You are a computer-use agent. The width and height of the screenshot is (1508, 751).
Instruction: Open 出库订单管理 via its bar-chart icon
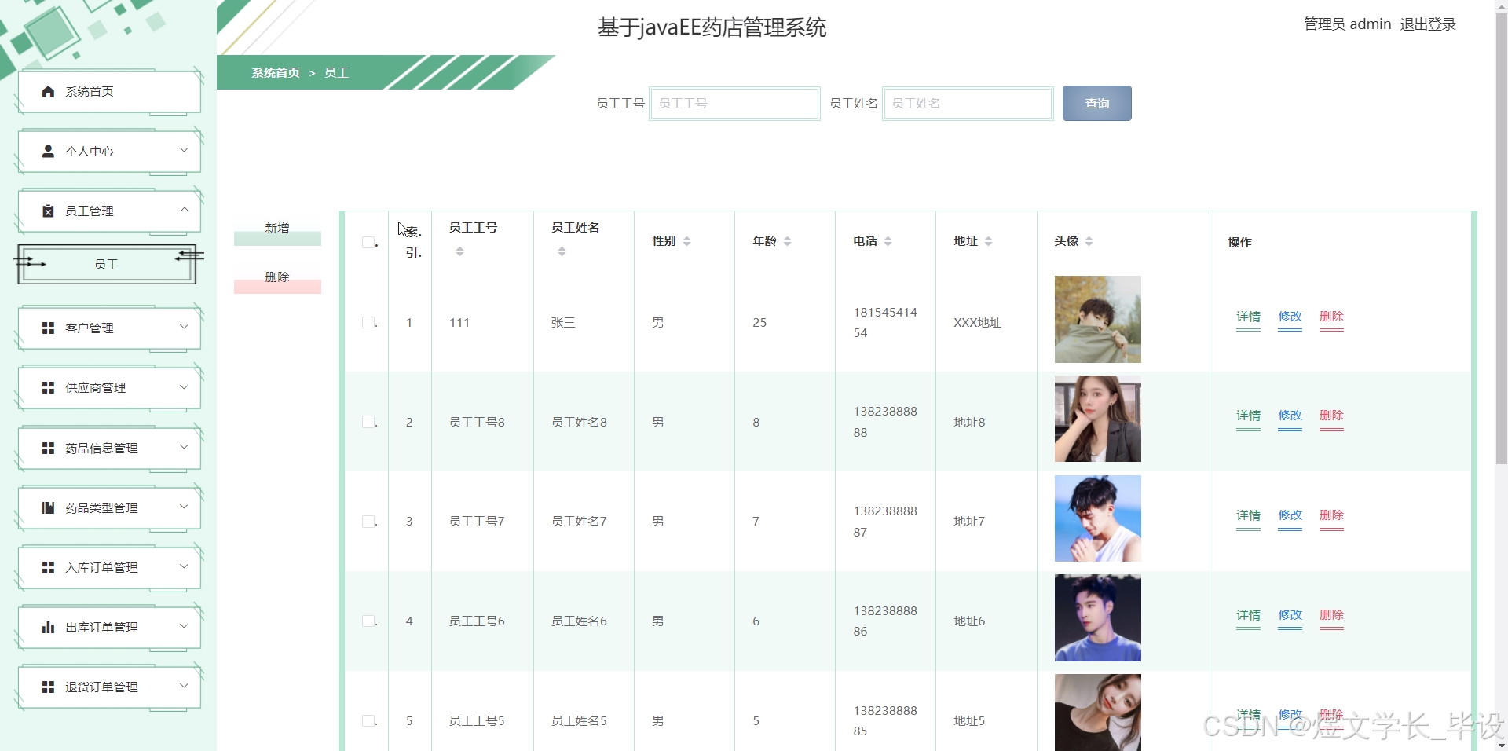[x=46, y=627]
